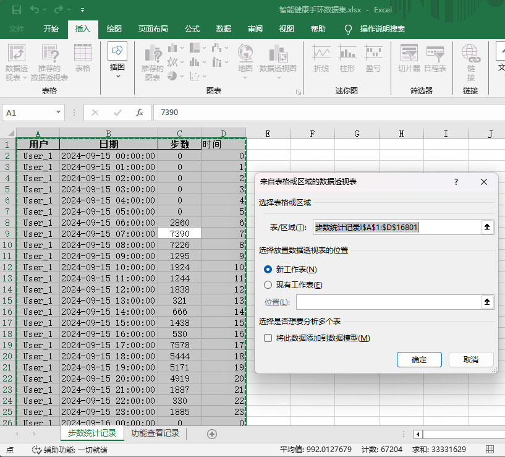Image resolution: width=505 pixels, height=457 pixels.
Task: Click the light bulb tell-me search icon
Action: (x=348, y=29)
